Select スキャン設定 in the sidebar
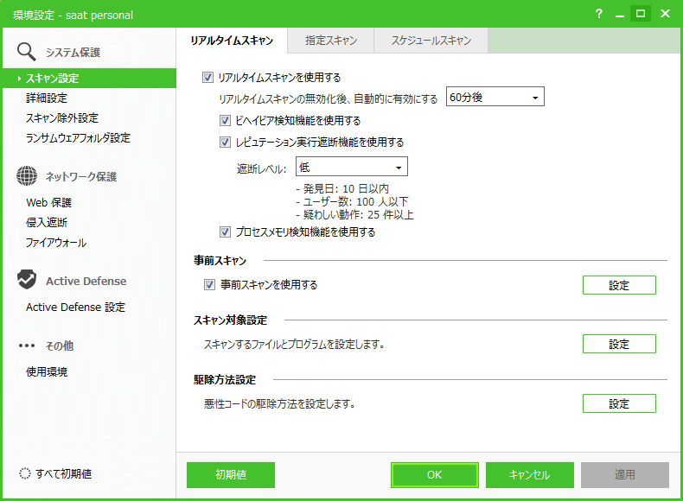 coord(89,79)
